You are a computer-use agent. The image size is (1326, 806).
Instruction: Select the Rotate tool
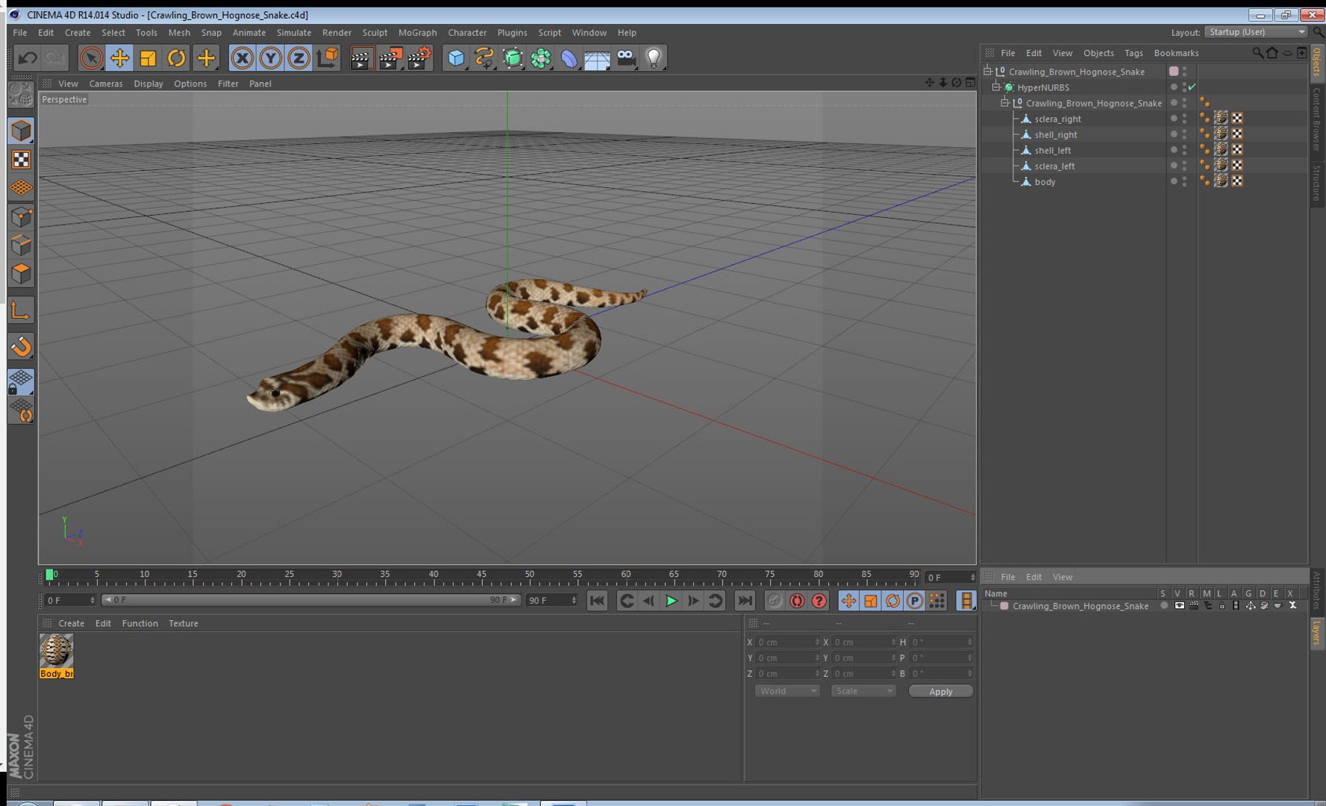pyautogui.click(x=176, y=57)
